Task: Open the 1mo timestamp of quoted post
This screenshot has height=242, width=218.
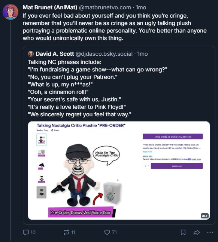Action: click(143, 54)
